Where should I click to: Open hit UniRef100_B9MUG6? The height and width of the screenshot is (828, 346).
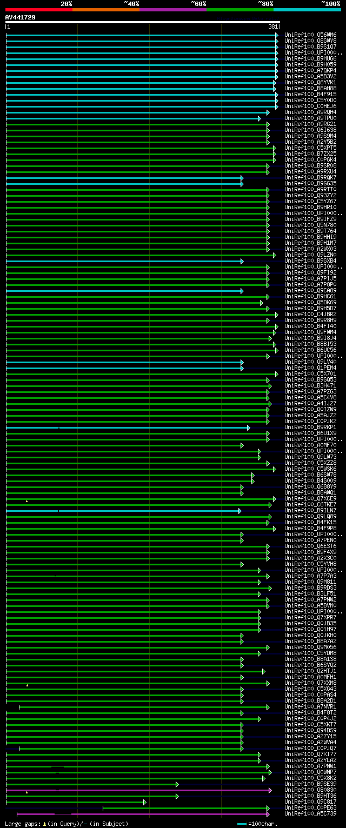(x=310, y=59)
